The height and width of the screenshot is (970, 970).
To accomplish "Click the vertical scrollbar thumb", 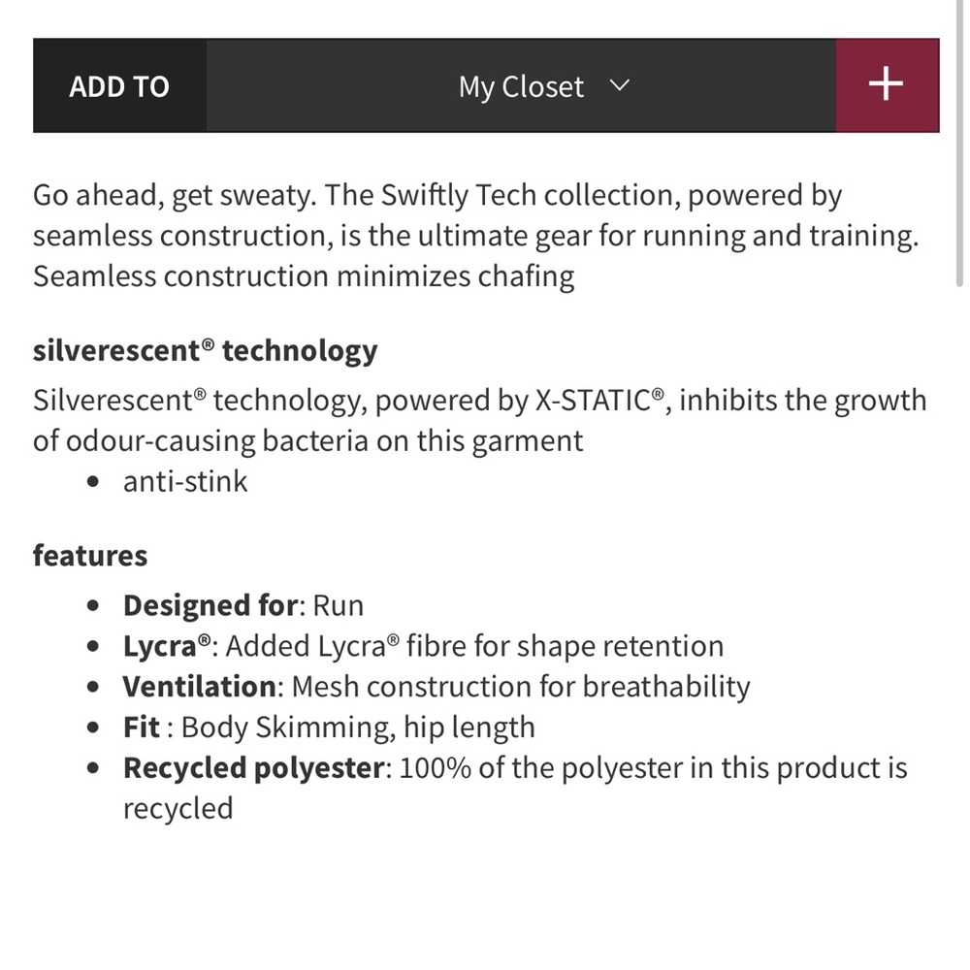I will pos(960,143).
